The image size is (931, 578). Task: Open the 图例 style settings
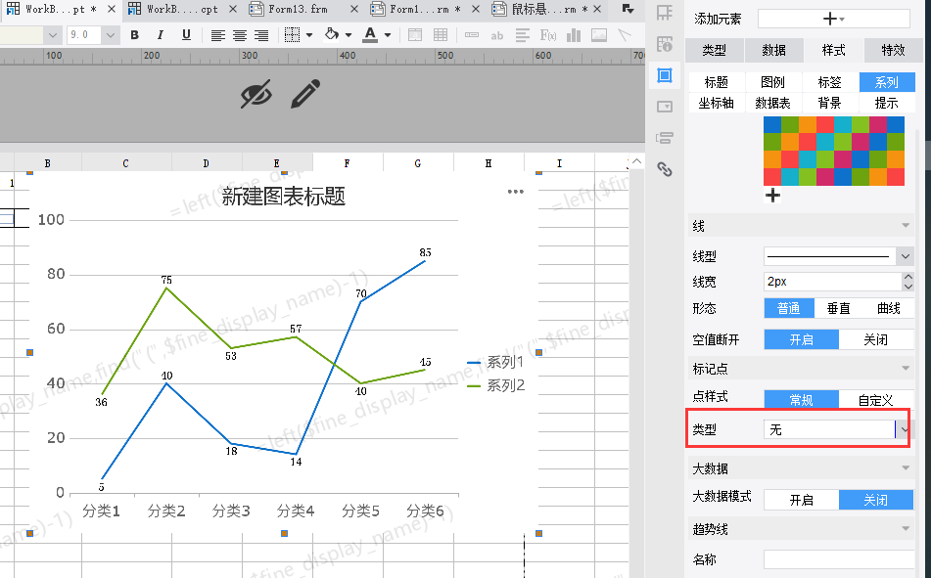point(772,82)
